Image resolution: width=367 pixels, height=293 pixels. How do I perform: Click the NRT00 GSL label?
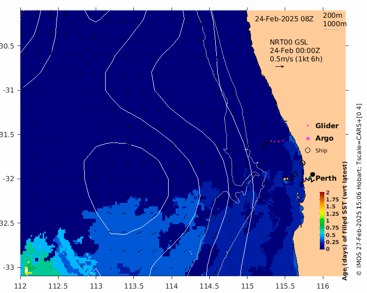point(289,42)
